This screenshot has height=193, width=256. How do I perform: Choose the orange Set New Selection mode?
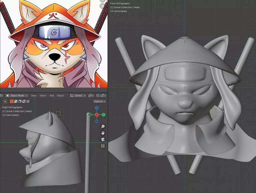click(11, 101)
